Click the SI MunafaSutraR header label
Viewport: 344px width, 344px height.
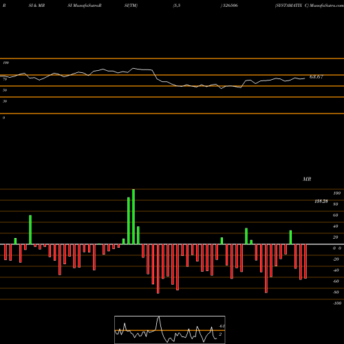pos(85,6)
